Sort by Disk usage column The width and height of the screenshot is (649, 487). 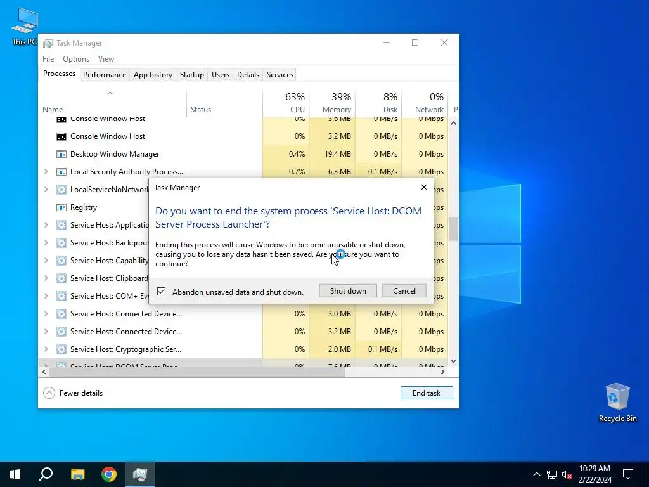378,103
